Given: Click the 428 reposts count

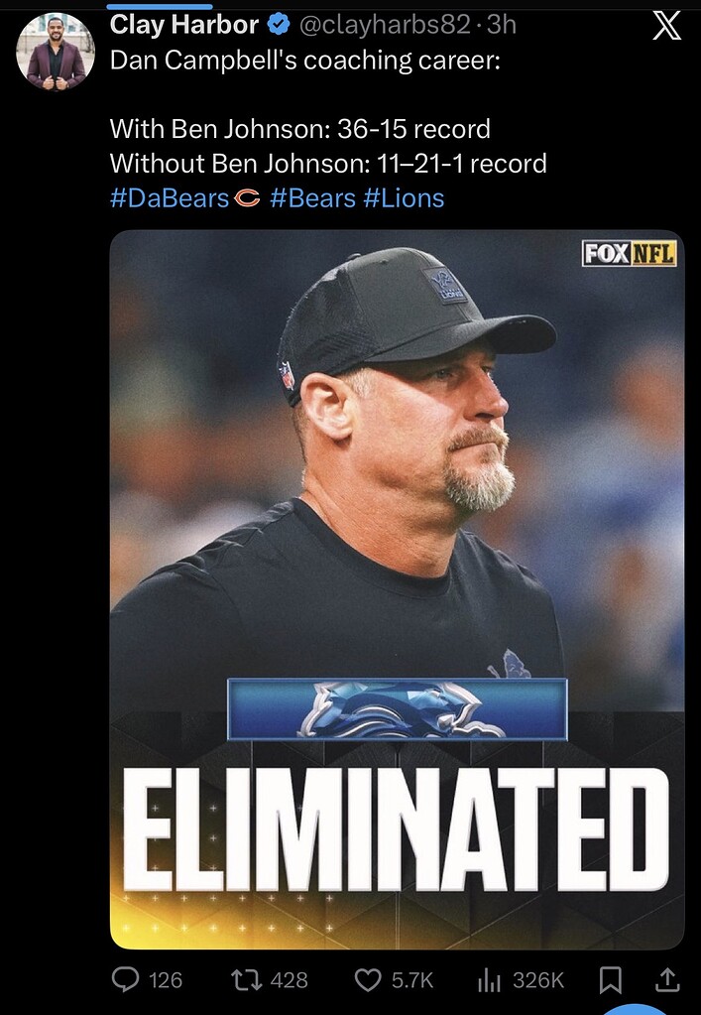Looking at the screenshot, I should pos(290,980).
